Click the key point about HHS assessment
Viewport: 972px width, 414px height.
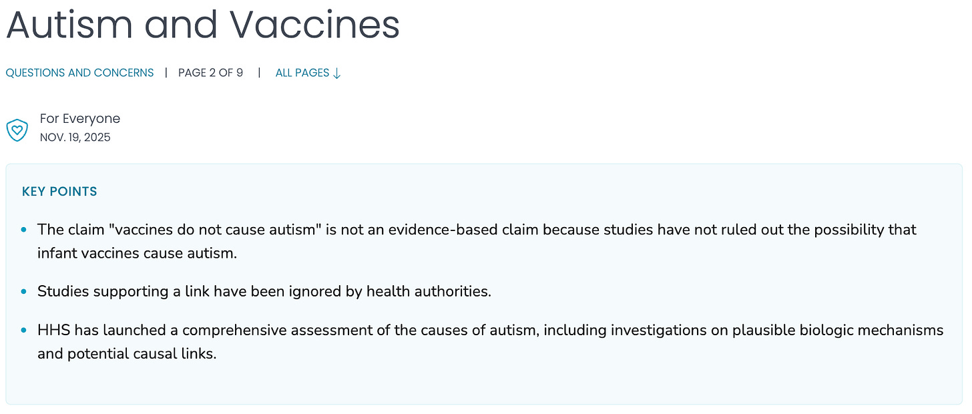pyautogui.click(x=490, y=331)
